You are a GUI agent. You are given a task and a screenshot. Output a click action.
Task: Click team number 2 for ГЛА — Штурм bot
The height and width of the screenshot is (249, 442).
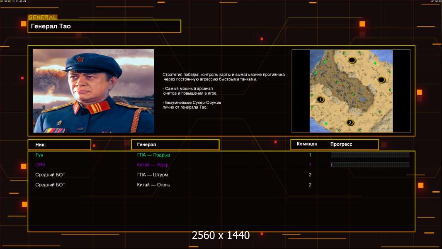coord(310,175)
